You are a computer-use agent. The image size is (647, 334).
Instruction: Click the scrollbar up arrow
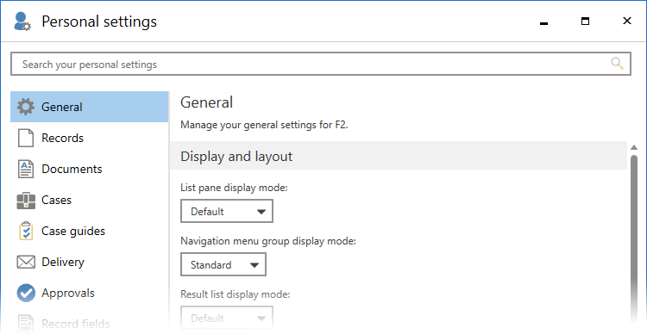click(x=634, y=147)
